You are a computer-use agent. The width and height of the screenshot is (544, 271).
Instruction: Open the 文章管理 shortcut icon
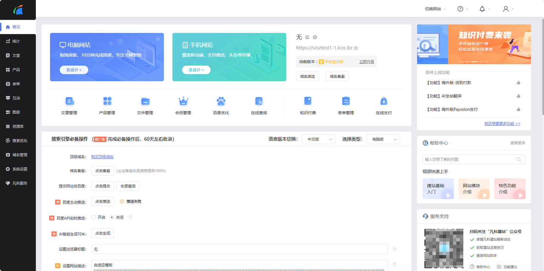click(69, 101)
